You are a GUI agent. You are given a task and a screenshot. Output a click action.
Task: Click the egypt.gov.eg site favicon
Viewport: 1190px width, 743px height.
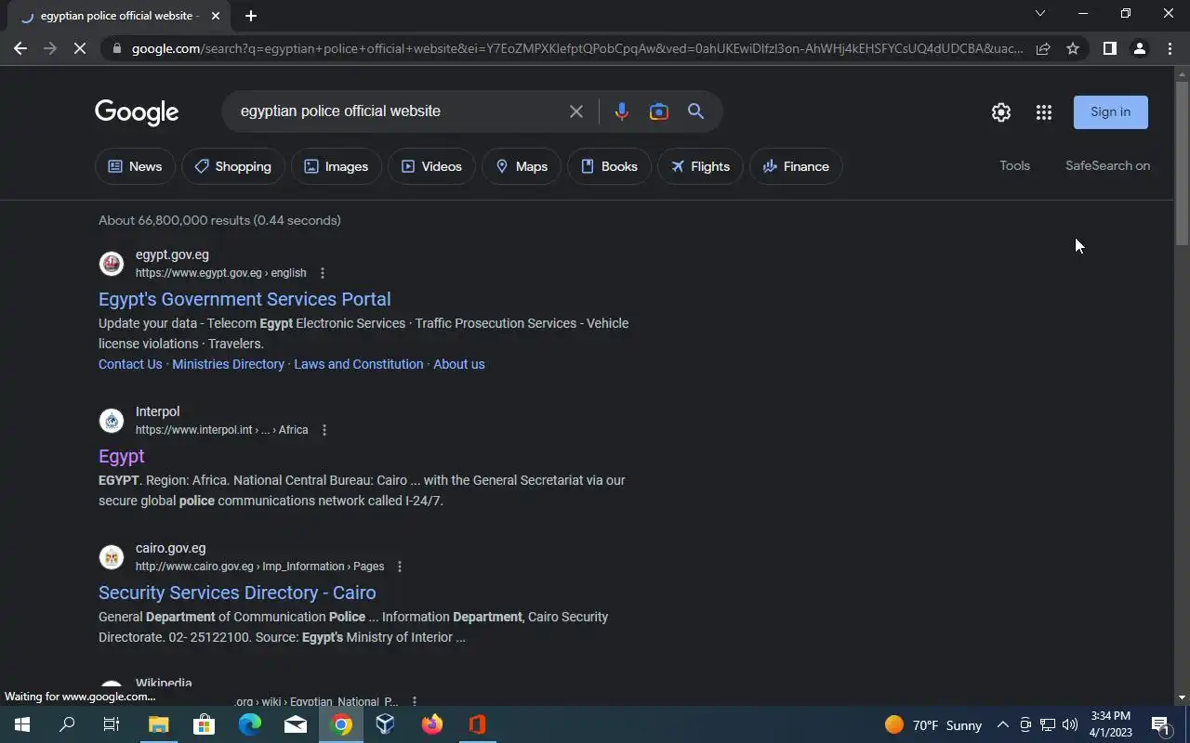click(112, 264)
